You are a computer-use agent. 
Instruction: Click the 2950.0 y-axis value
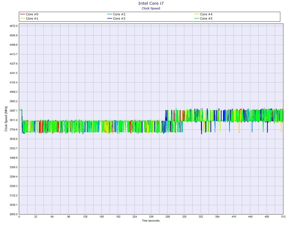click(14, 214)
